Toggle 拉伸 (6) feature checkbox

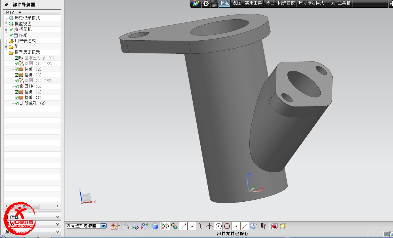(17, 92)
